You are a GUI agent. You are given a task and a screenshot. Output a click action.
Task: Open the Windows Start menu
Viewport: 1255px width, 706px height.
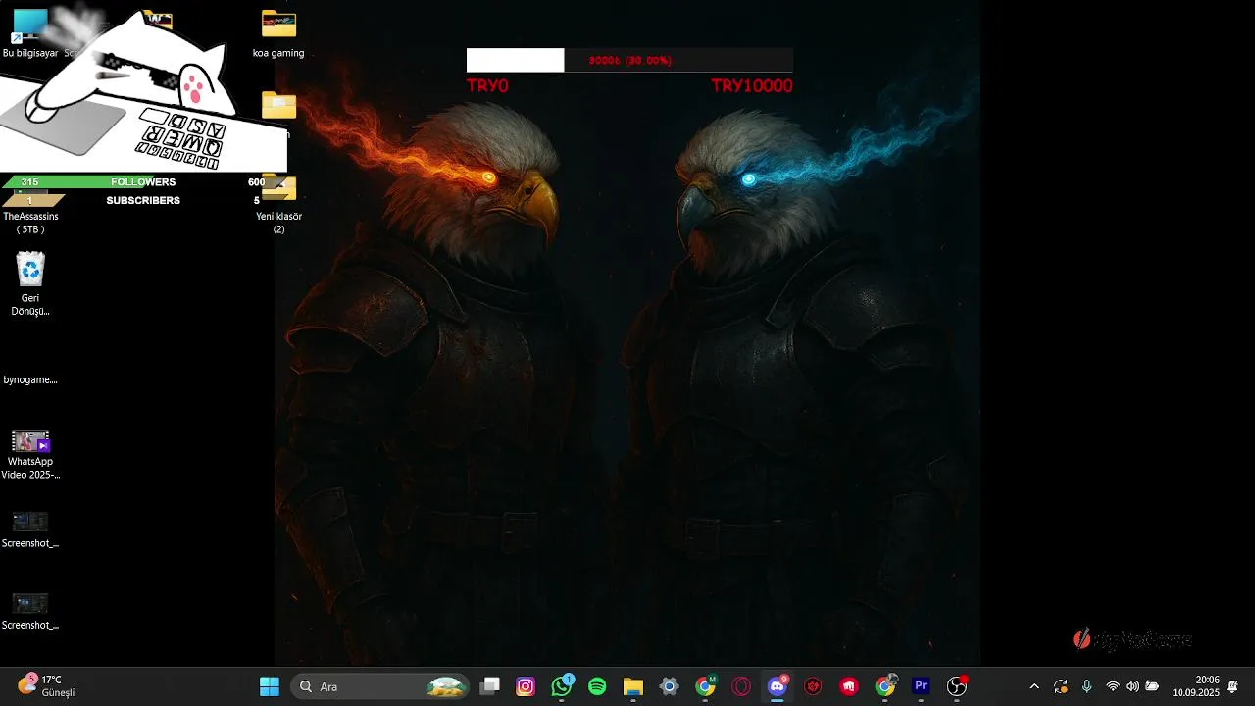pos(270,686)
